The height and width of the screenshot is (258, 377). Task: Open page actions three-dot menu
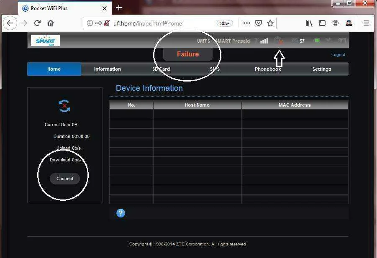point(247,23)
